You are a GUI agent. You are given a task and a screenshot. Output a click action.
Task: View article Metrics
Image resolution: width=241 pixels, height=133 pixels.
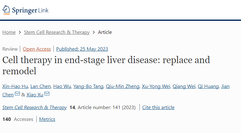point(47,119)
